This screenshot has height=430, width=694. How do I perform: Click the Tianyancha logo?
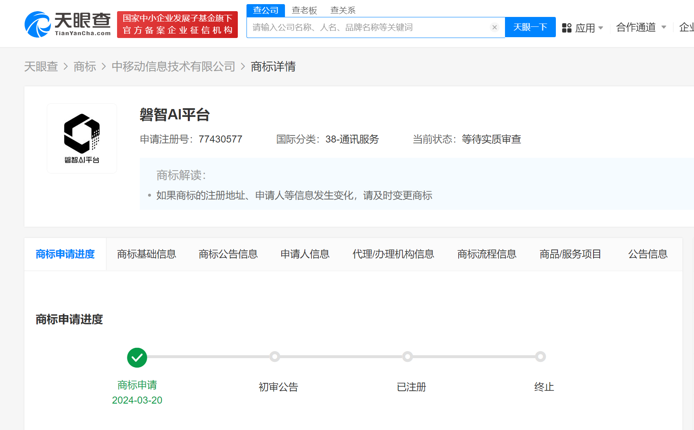coord(68,24)
